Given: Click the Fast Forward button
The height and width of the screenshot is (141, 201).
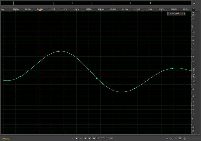Looking at the screenshot, I should click(94, 138).
